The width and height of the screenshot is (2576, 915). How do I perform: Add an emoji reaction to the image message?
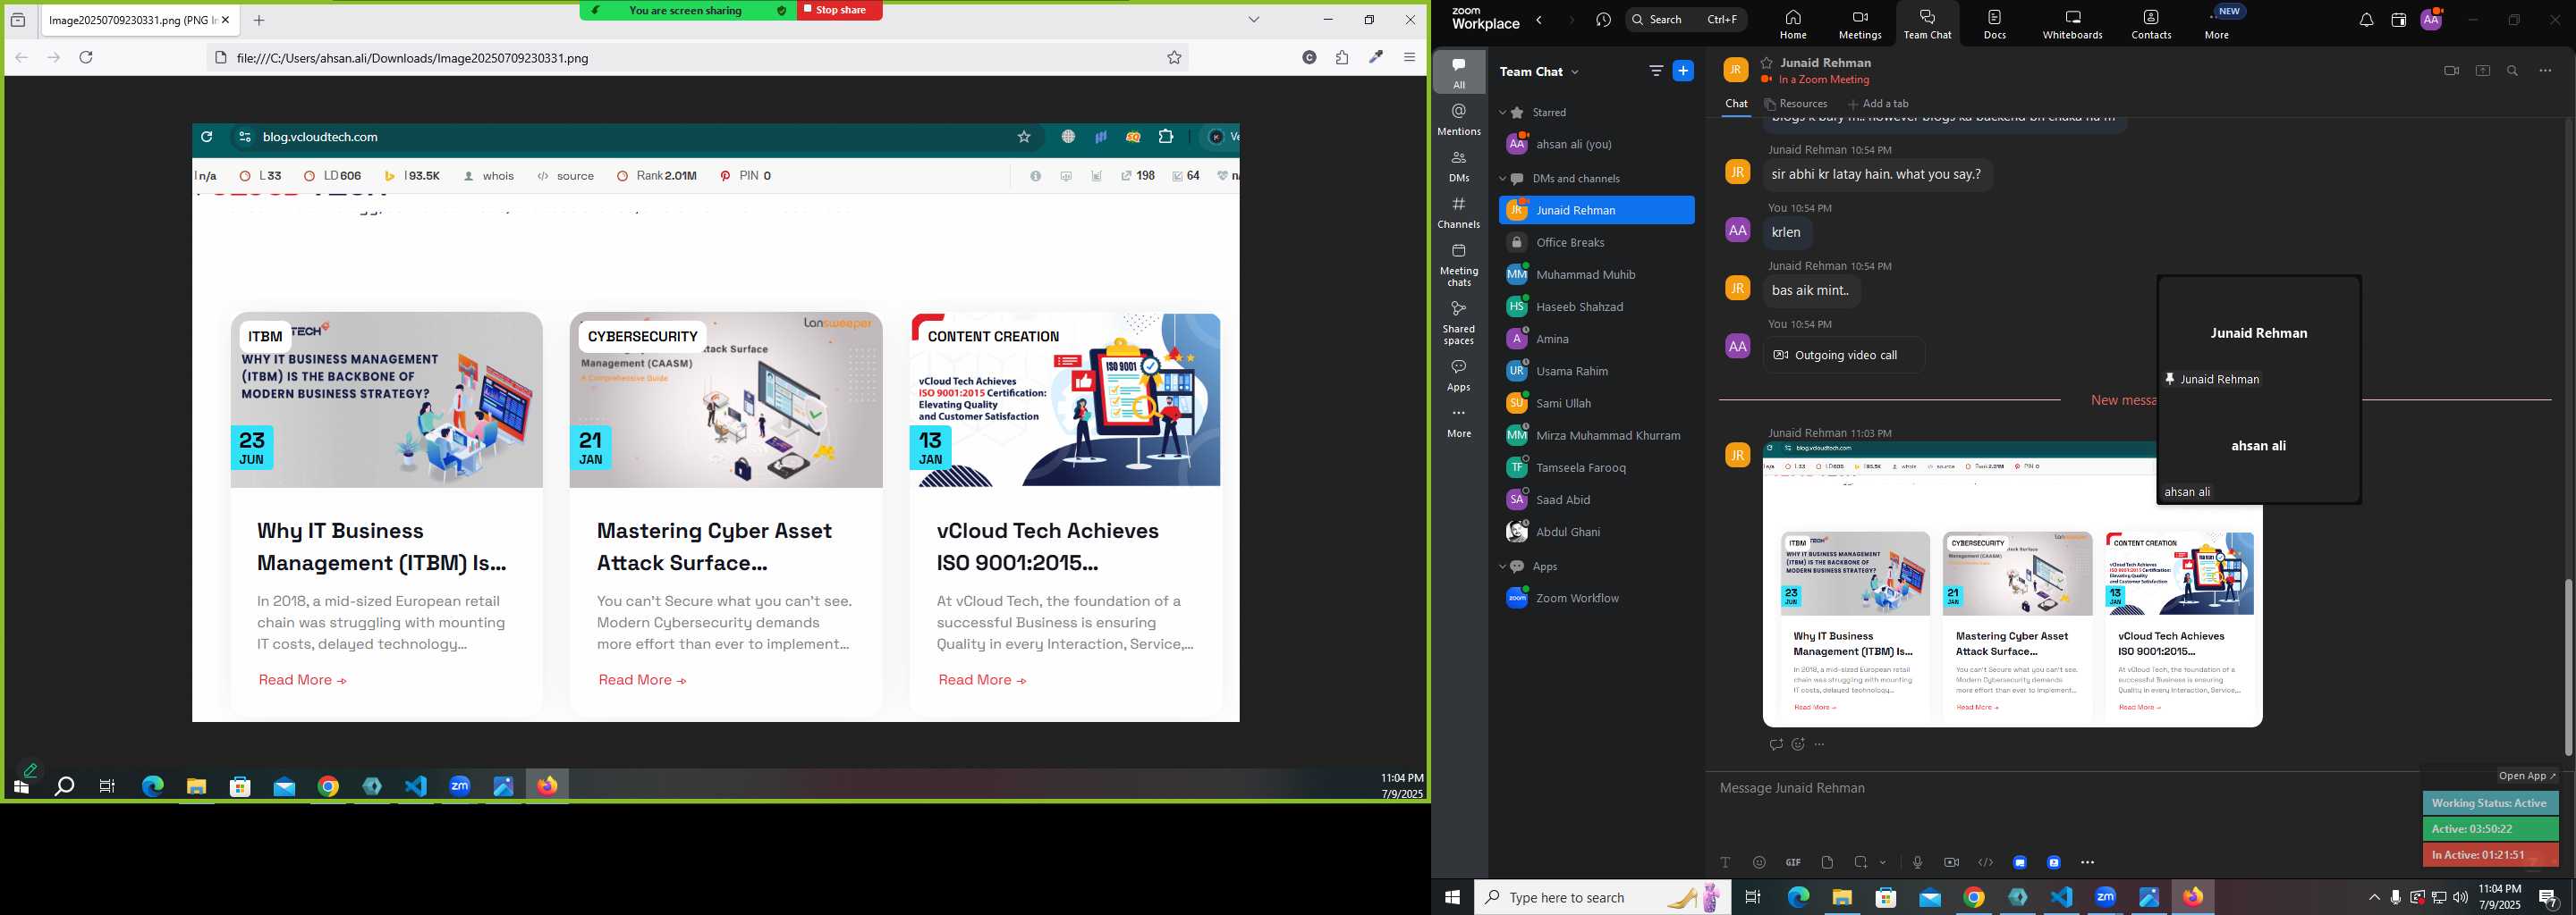(1798, 744)
